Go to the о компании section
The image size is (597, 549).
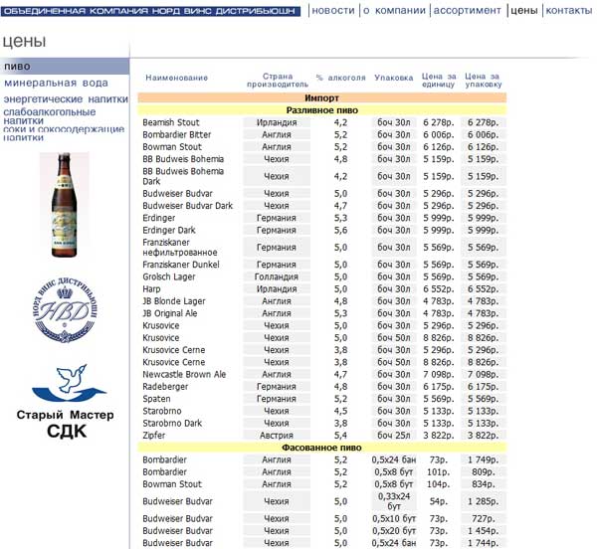(394, 11)
